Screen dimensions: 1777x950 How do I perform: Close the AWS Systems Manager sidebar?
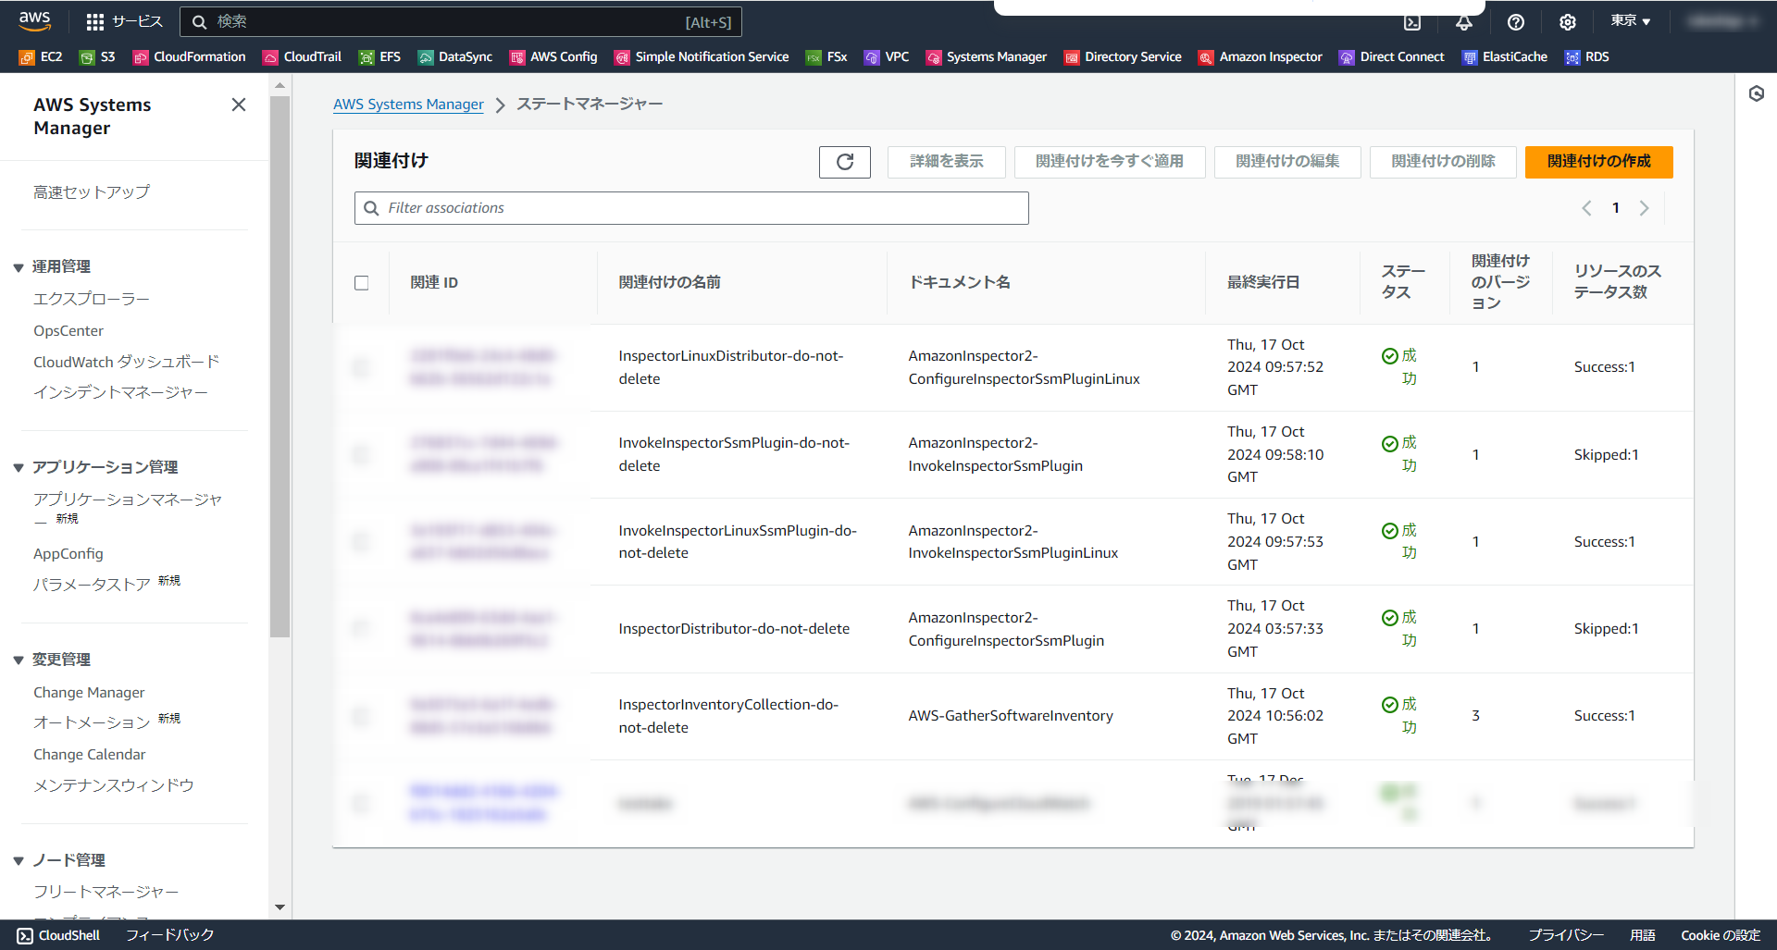239,105
